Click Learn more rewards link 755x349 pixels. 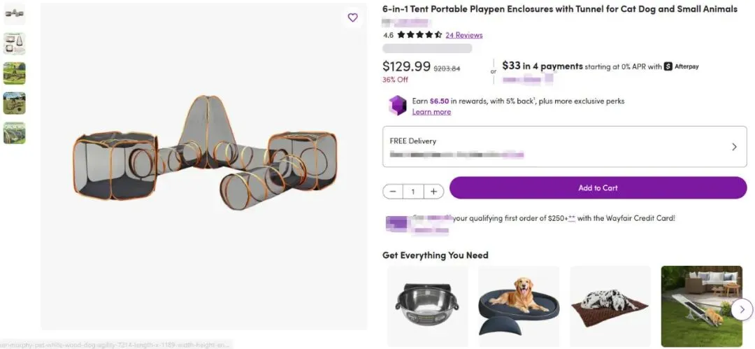point(431,112)
